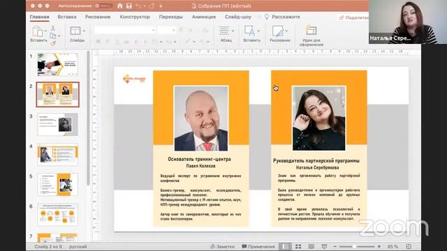Start slideshow from status bar icon
This screenshot has width=447, height=251.
coord(324,246)
